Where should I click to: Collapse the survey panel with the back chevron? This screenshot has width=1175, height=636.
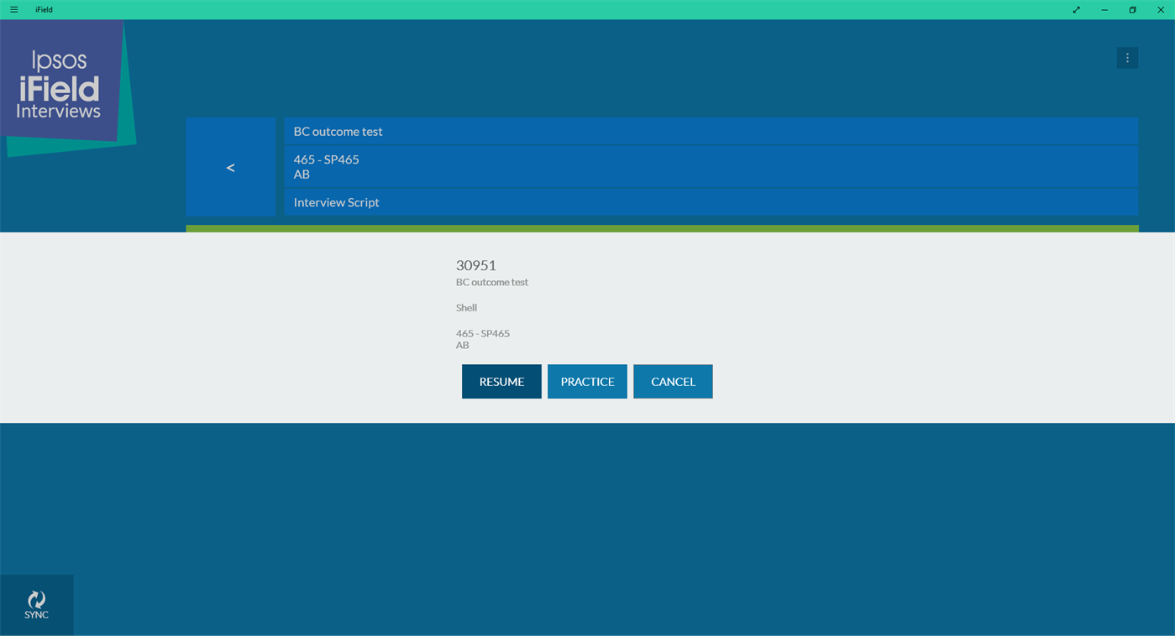click(x=230, y=167)
